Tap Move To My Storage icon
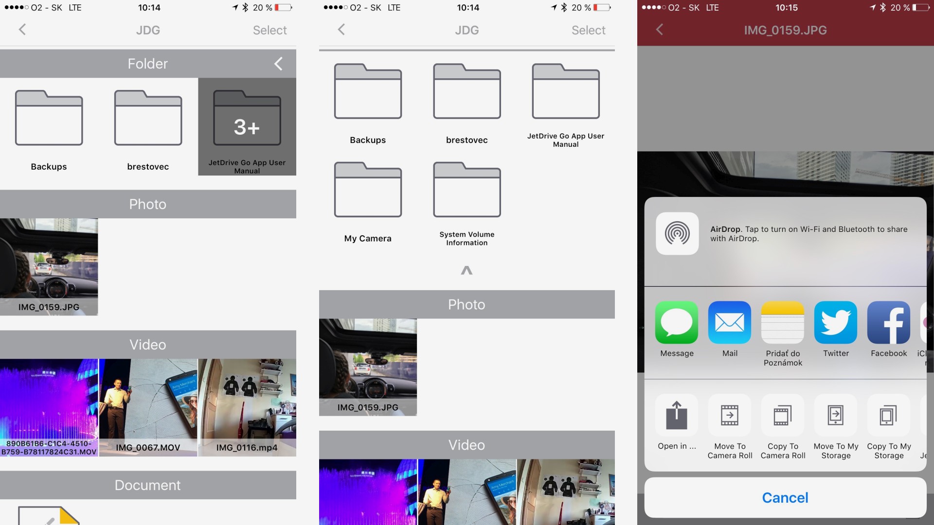Image resolution: width=934 pixels, height=525 pixels. (x=835, y=416)
